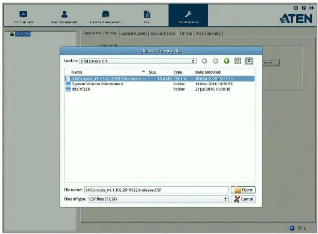Screen dimensions: 318x234
Task: Switch file dialog to icon view
Action: (238, 61)
